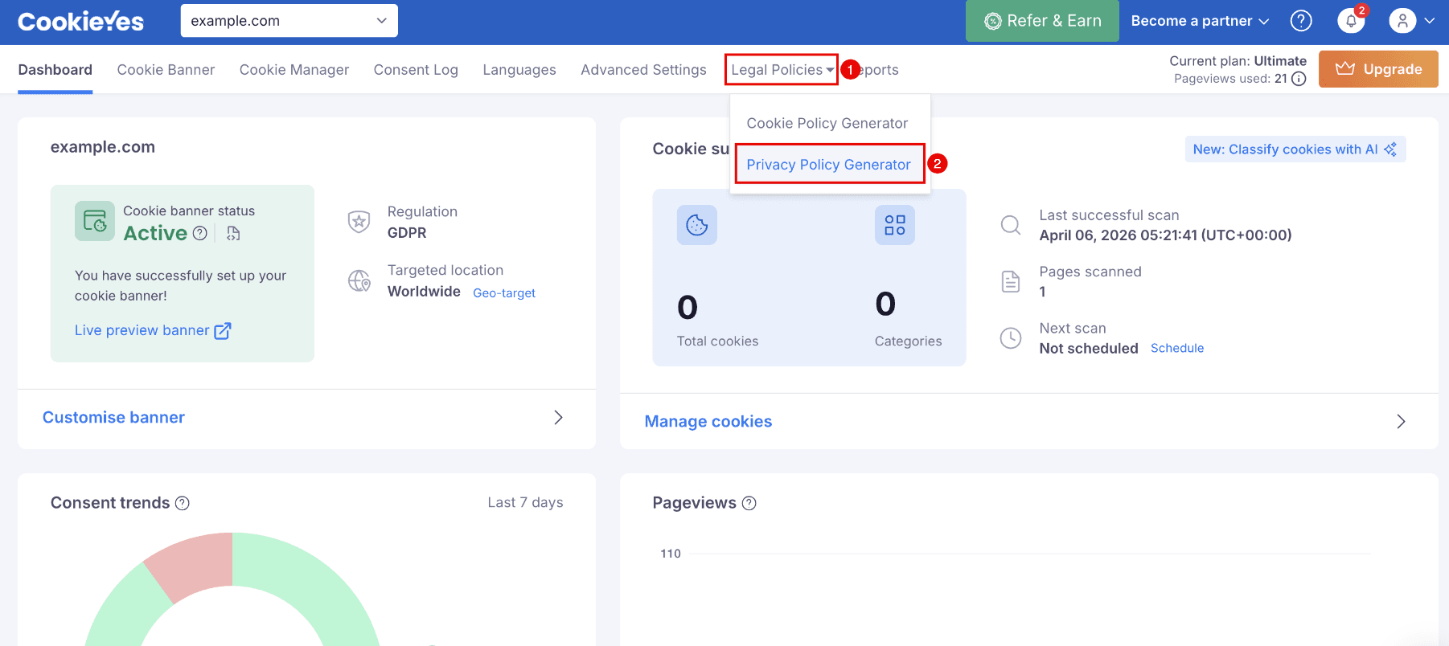Open the Cookie Banner tab
Image resolution: width=1449 pixels, height=646 pixels.
[166, 70]
